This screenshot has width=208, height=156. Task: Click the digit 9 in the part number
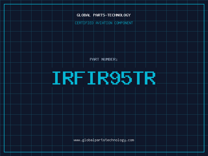pos(115,78)
